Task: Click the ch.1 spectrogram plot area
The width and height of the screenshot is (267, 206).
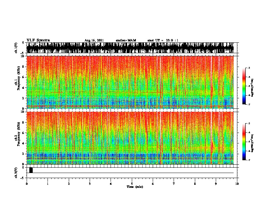Action: point(130,82)
